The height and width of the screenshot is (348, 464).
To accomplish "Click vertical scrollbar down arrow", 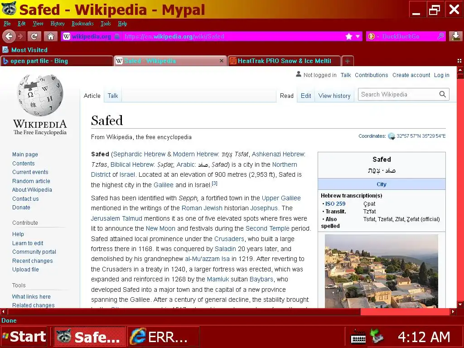I will pyautogui.click(x=460, y=304).
